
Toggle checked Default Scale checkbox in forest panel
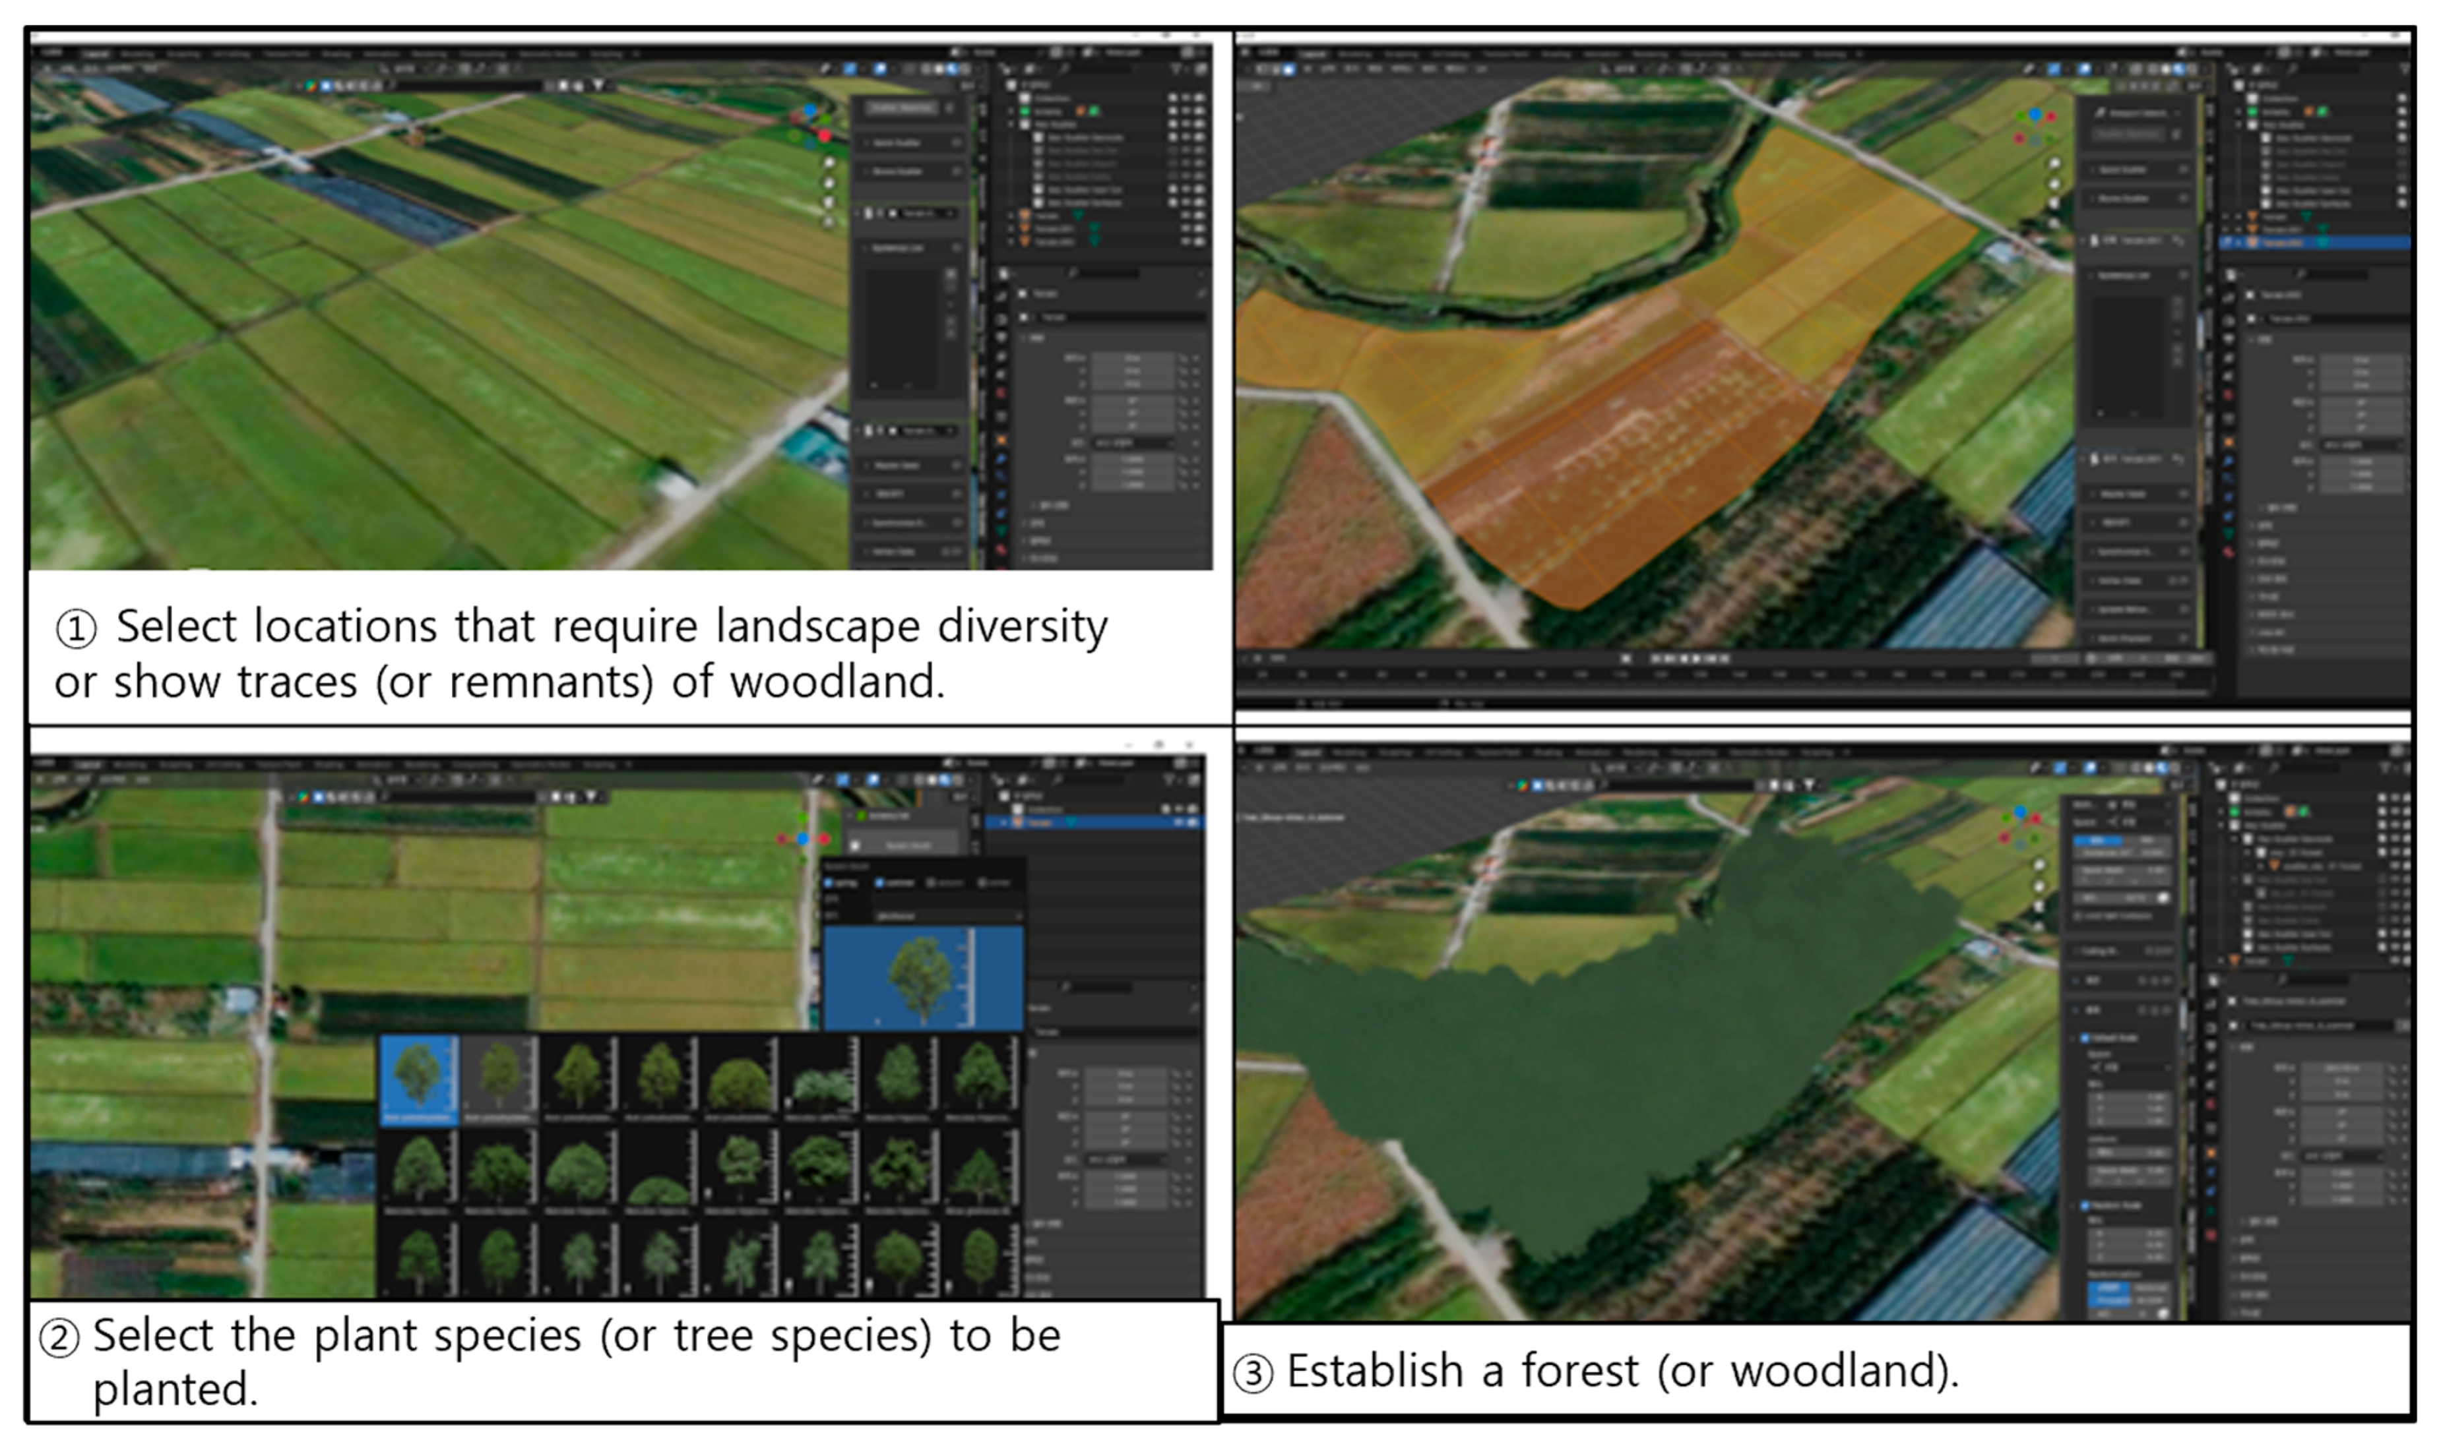[x=2085, y=1038]
